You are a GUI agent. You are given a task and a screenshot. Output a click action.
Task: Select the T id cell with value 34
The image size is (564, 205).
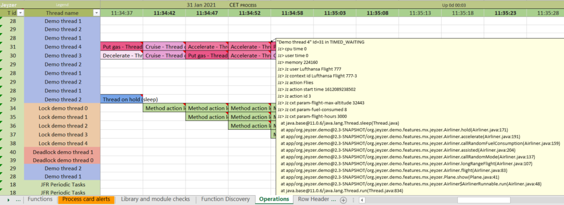point(12,108)
